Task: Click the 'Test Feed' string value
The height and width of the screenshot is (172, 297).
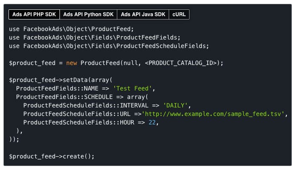Action: pyautogui.click(x=133, y=88)
